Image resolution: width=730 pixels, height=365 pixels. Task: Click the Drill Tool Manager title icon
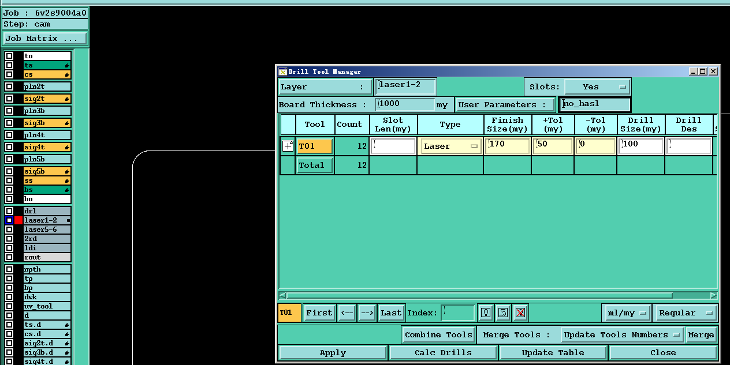tap(282, 72)
